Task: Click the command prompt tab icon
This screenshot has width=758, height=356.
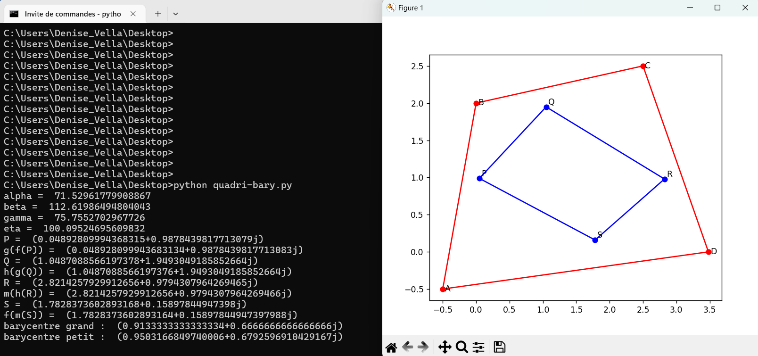Action: [14, 14]
